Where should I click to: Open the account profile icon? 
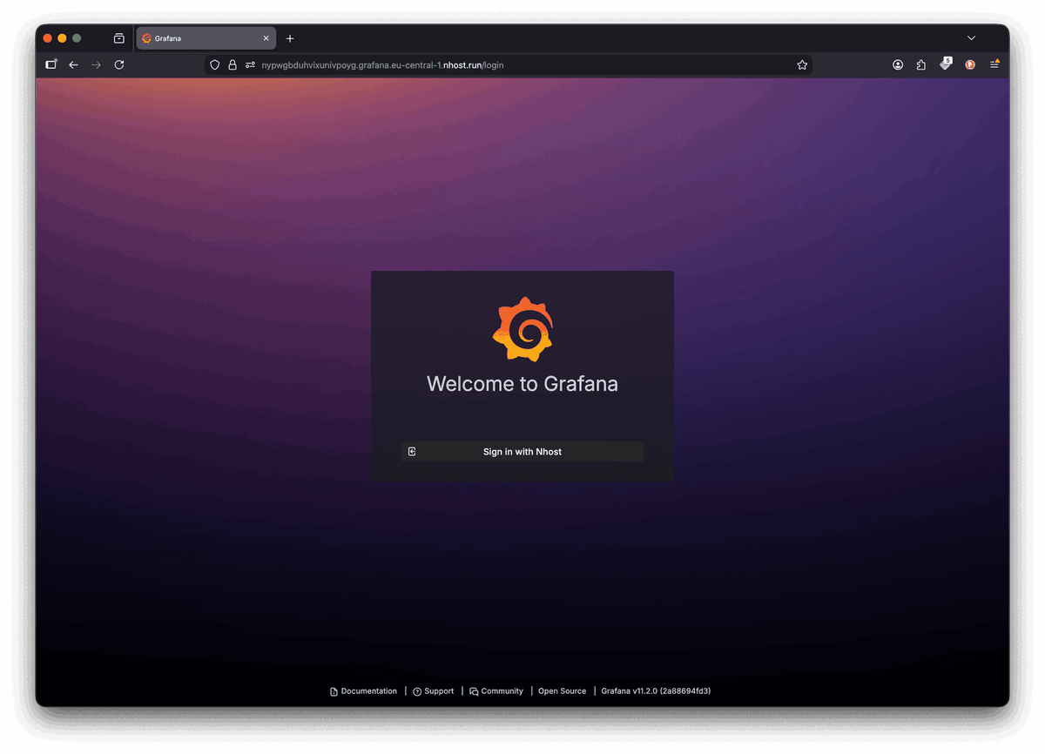pos(898,64)
